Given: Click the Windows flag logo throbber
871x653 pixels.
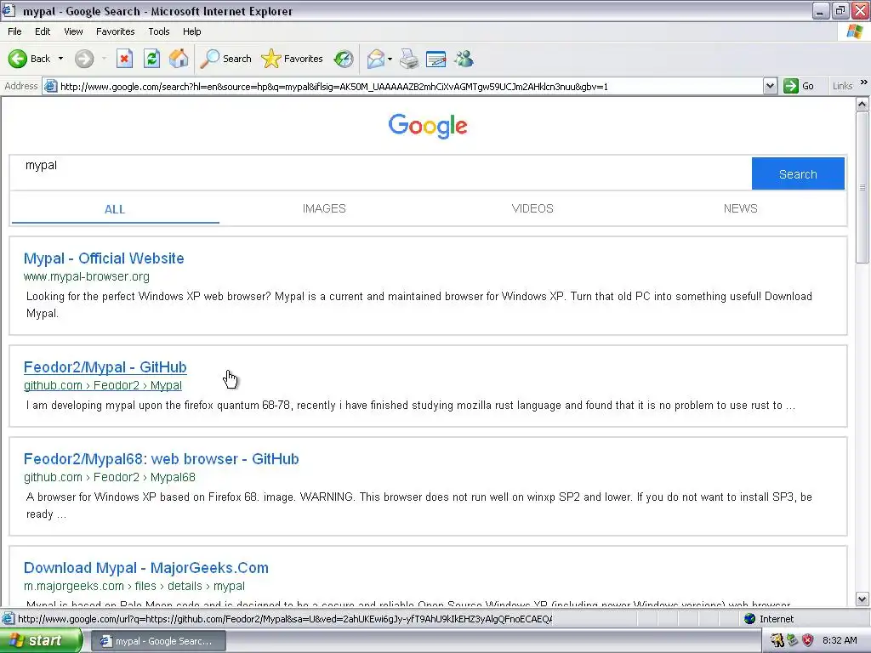Looking at the screenshot, I should [x=854, y=31].
